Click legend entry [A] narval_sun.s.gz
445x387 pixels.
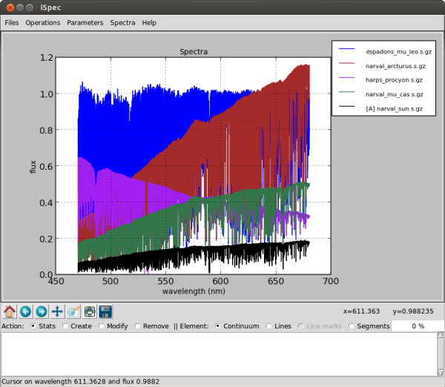395,109
